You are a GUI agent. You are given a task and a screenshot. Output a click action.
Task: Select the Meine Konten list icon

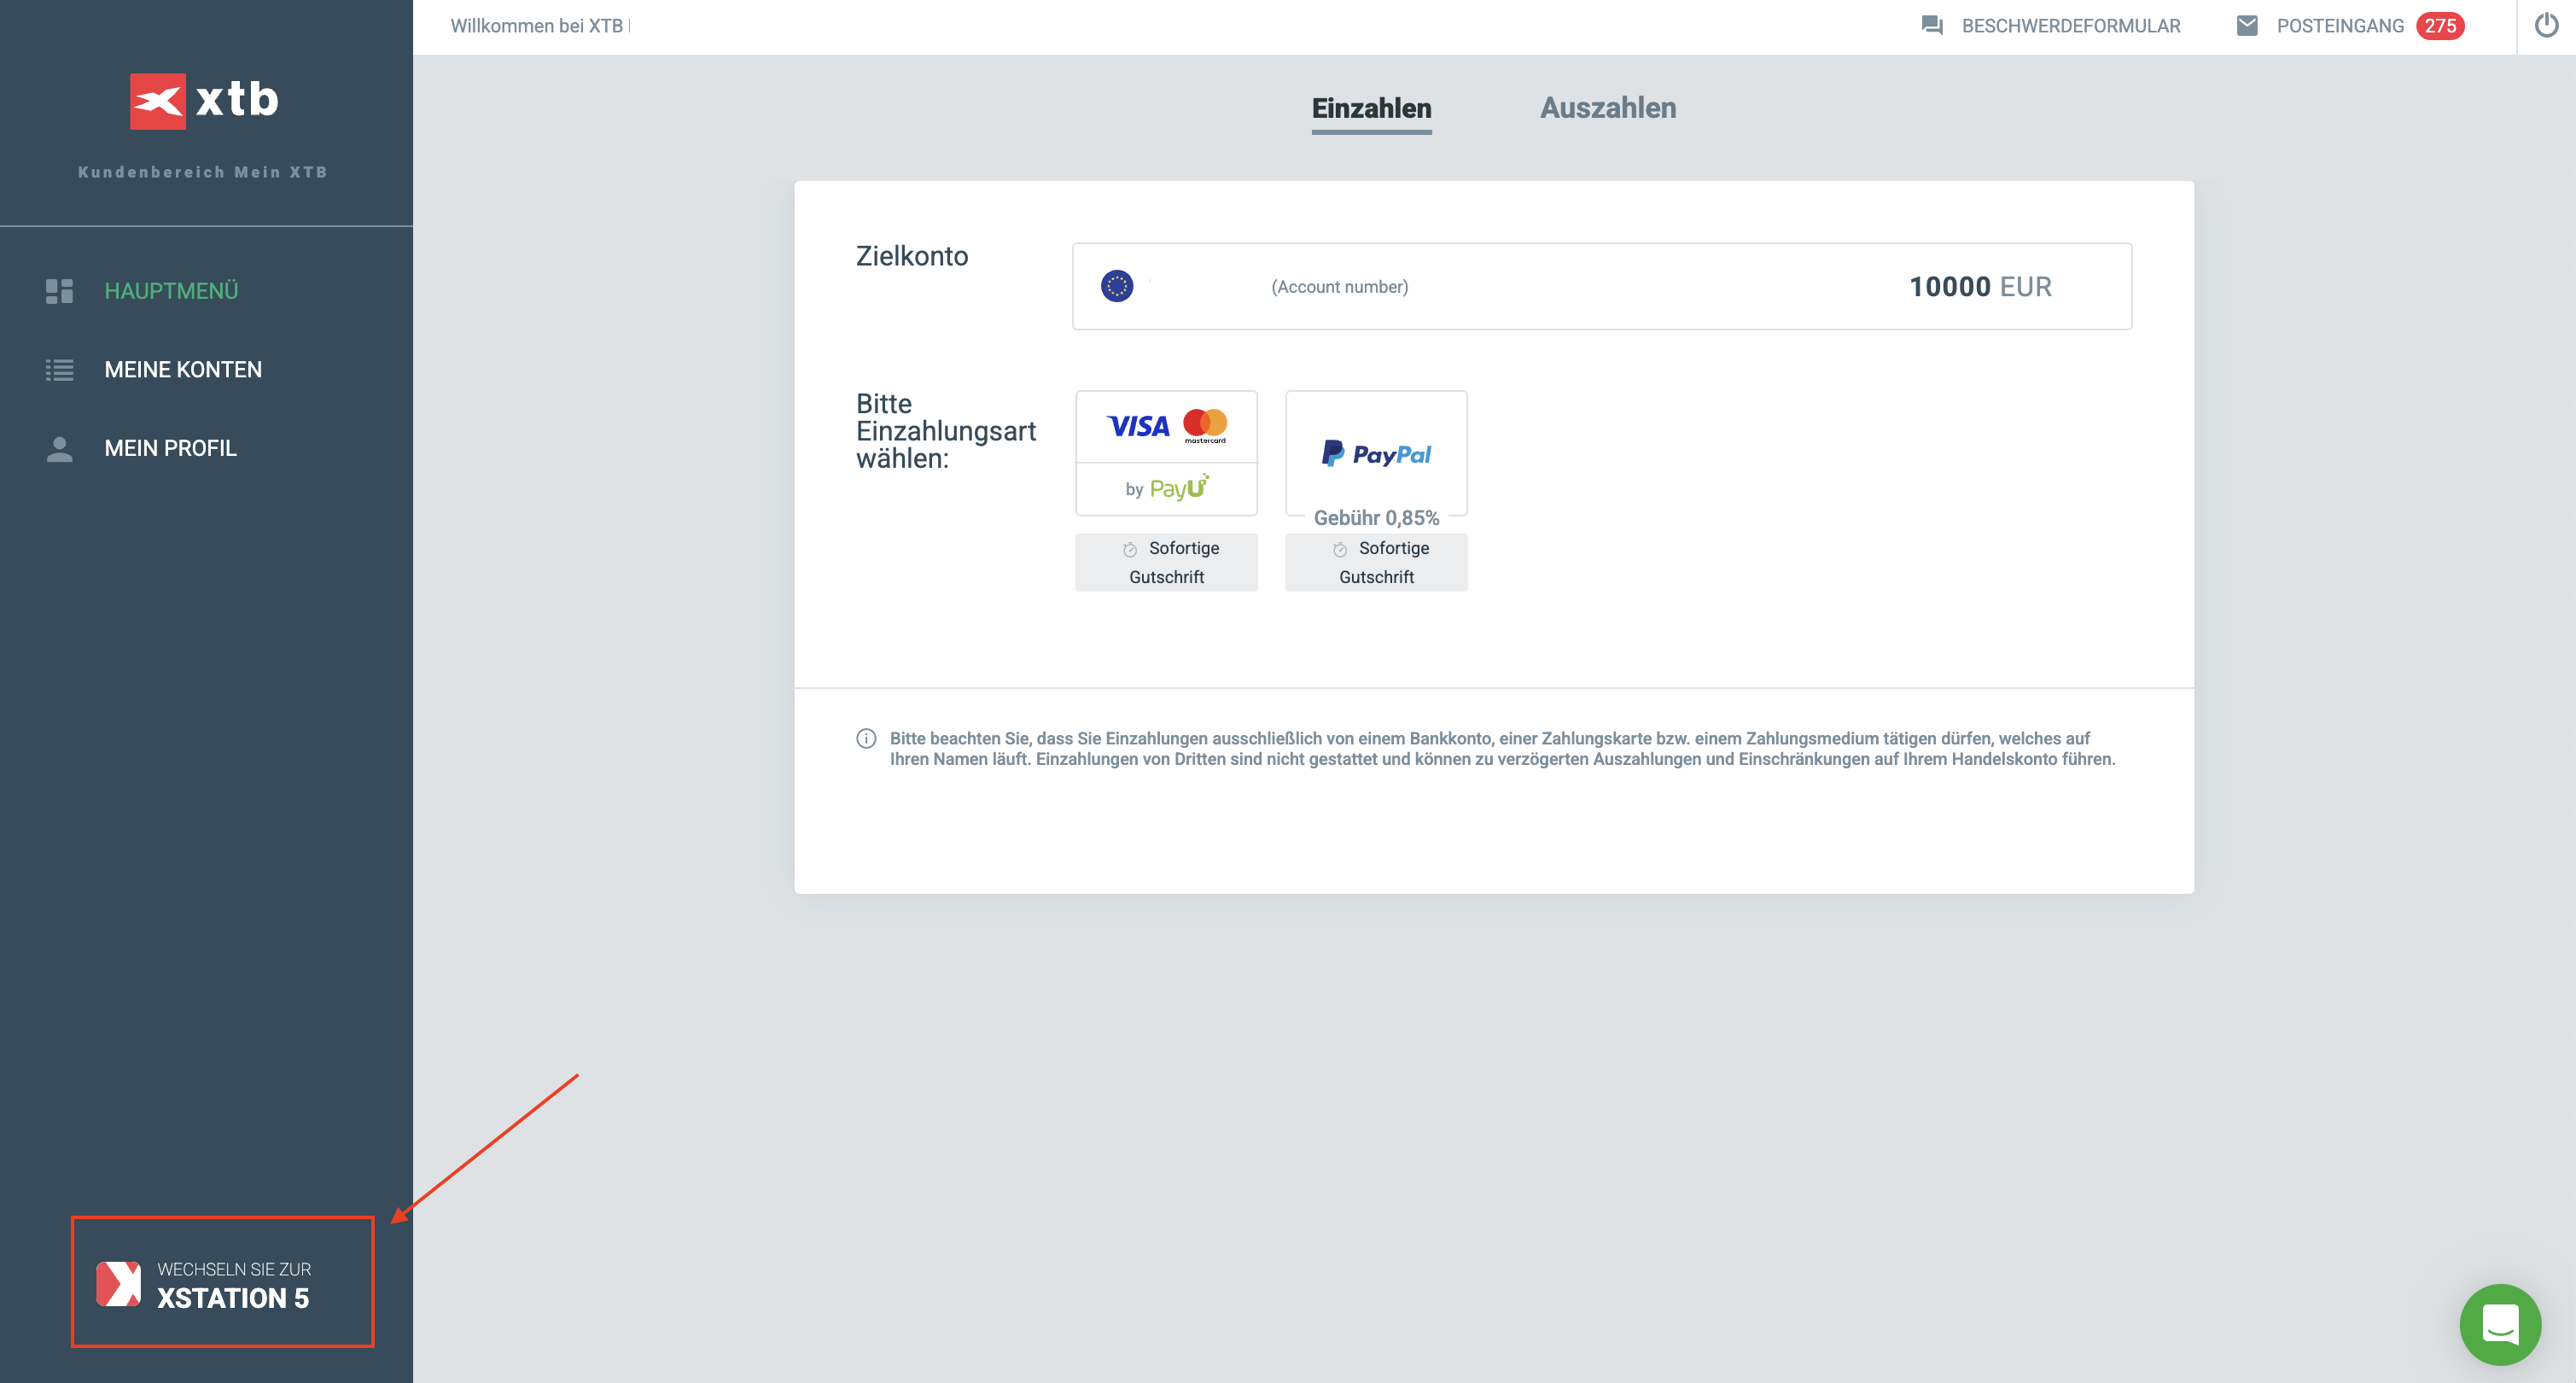(60, 369)
